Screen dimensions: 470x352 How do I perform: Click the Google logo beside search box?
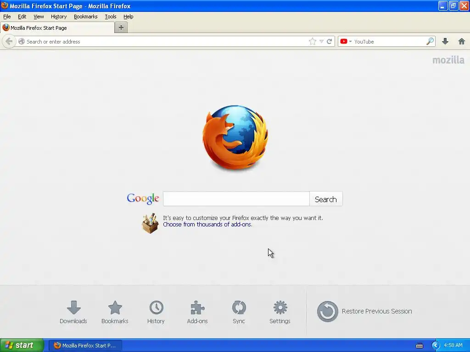click(143, 198)
